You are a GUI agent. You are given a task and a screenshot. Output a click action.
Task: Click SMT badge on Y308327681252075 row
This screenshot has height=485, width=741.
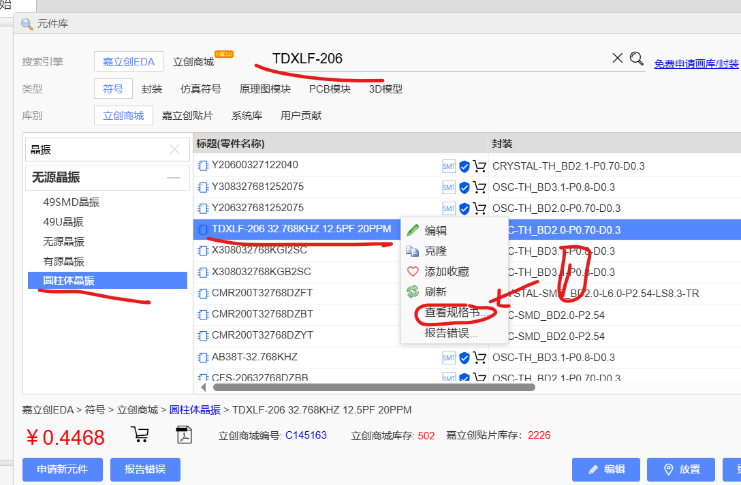tap(449, 187)
